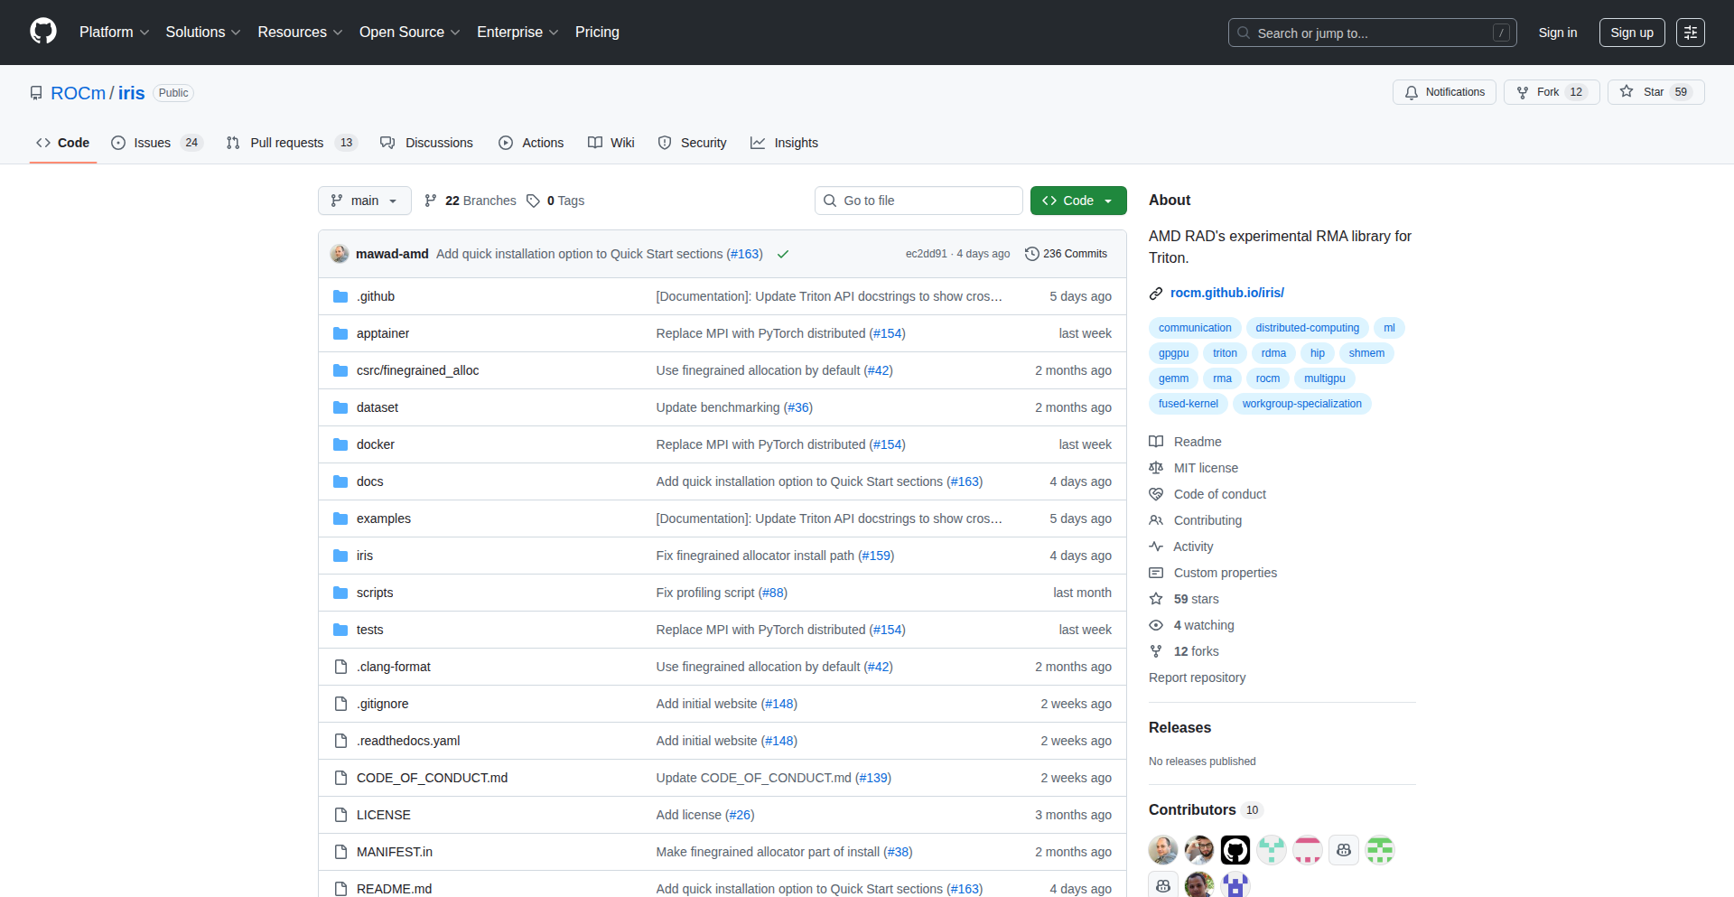Click the scripts folder icon
The image size is (1734, 897).
[x=340, y=593]
